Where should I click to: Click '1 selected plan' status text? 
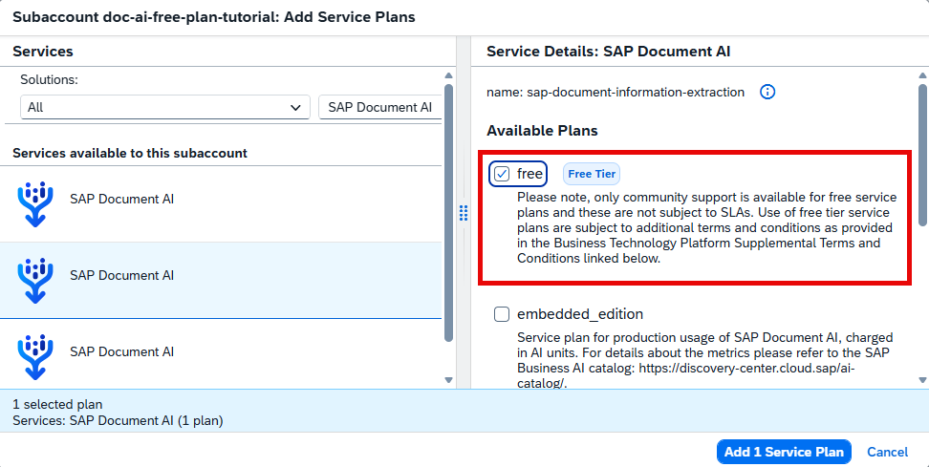coord(57,405)
